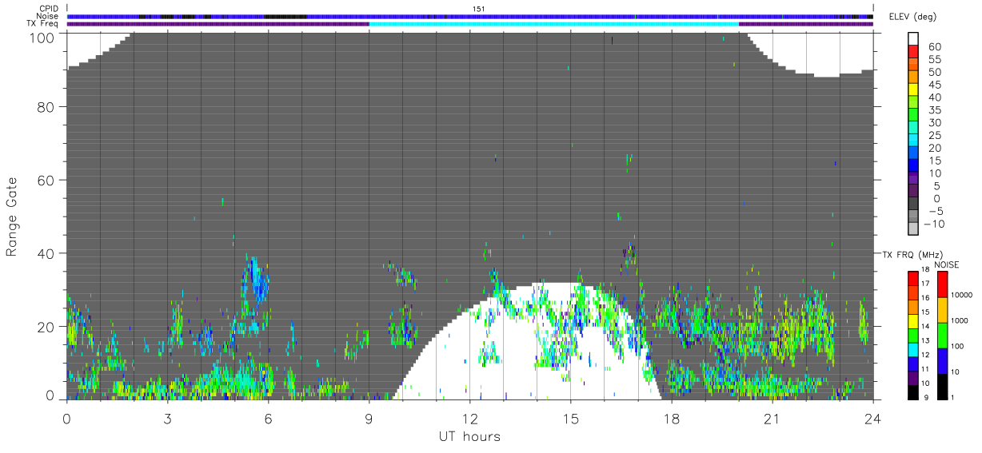This screenshot has width=982, height=453.
Task: Click the CPID row label
Action: point(49,9)
